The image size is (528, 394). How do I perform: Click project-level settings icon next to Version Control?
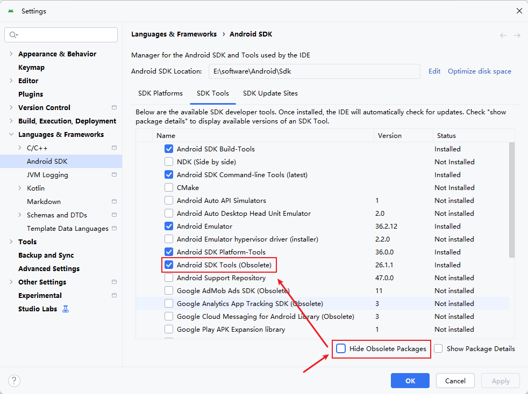tap(114, 108)
